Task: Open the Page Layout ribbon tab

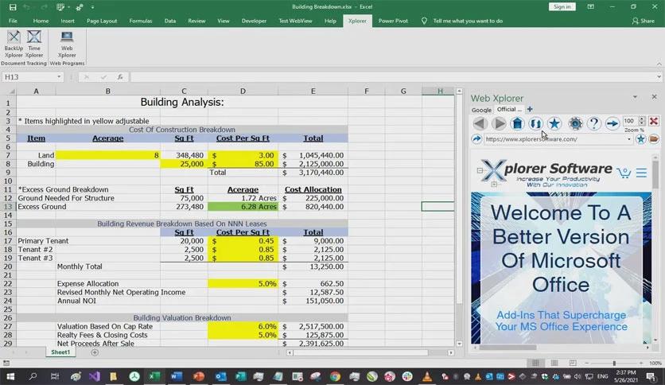Action: pos(102,21)
